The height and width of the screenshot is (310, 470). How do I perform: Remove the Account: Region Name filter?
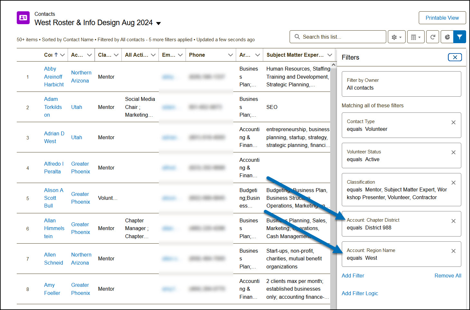click(453, 251)
